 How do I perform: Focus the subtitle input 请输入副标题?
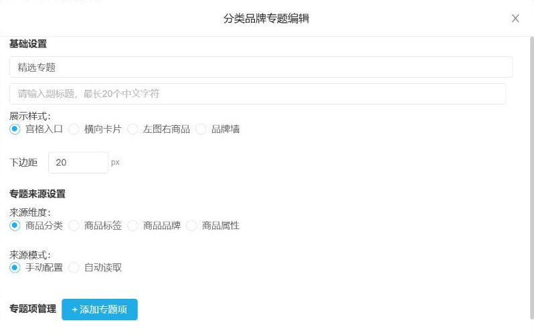[x=258, y=94]
